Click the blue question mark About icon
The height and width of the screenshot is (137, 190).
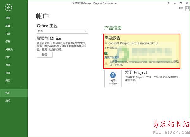pyautogui.click(x=113, y=75)
